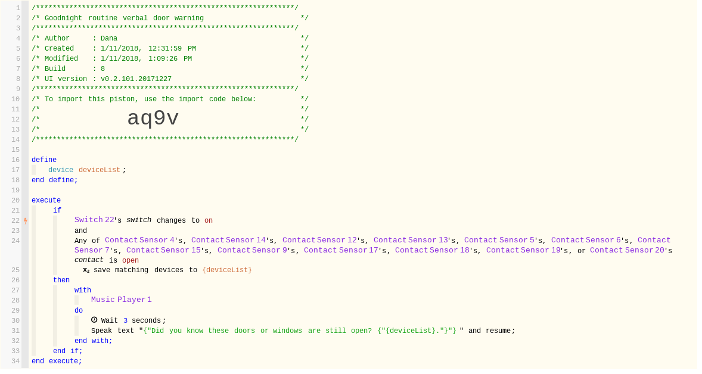
Task: Click the 'and' condition operator
Action: [80, 230]
